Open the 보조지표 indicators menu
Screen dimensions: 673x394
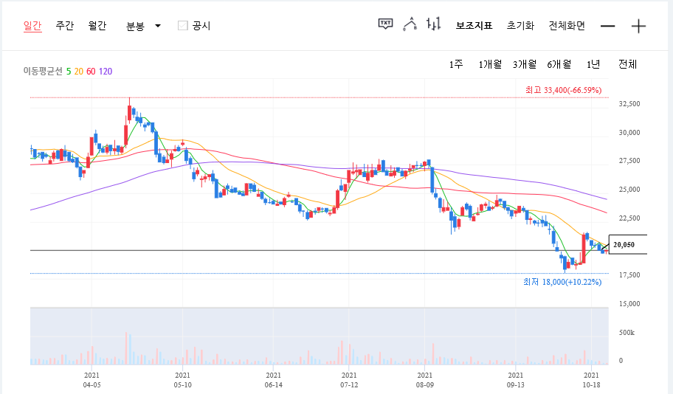[x=474, y=26]
